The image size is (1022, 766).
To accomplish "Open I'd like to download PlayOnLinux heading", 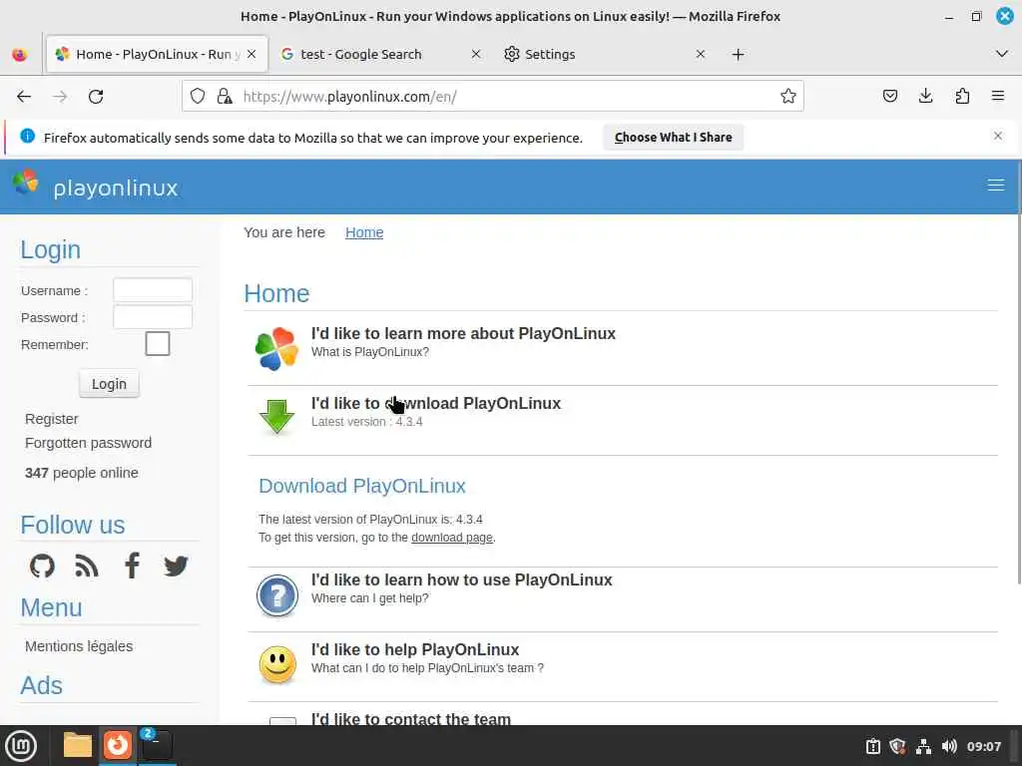I will (x=436, y=403).
